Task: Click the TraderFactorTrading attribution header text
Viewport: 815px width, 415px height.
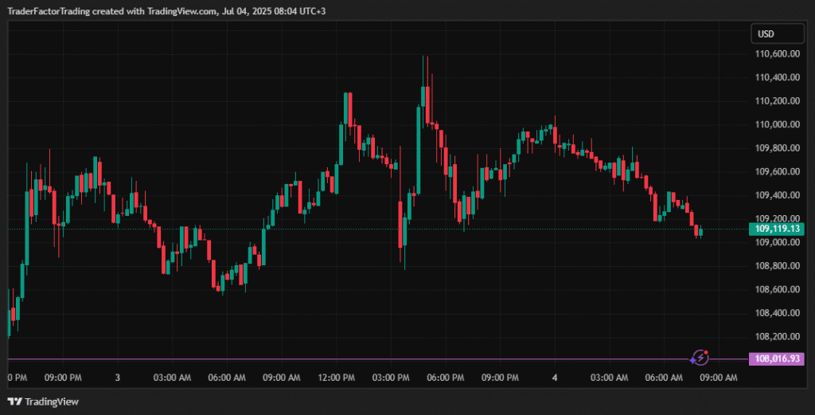Action: (166, 11)
